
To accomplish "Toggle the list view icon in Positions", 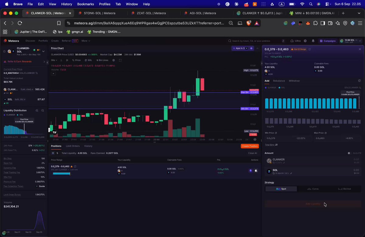I will (x=53, y=153).
